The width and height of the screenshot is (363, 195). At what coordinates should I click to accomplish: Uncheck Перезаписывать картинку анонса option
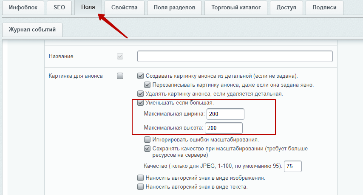[x=147, y=85]
